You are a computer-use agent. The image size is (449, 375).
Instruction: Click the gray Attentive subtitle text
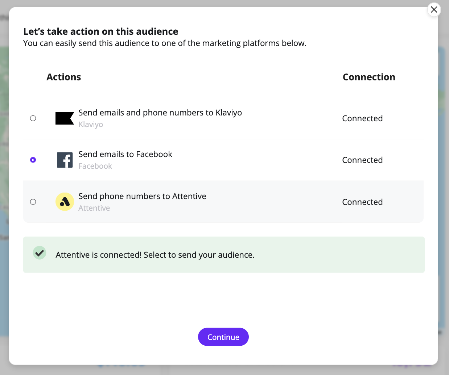point(94,208)
